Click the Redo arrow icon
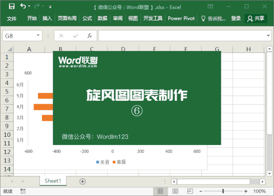Viewport: 274px width, 196px height. click(37, 6)
